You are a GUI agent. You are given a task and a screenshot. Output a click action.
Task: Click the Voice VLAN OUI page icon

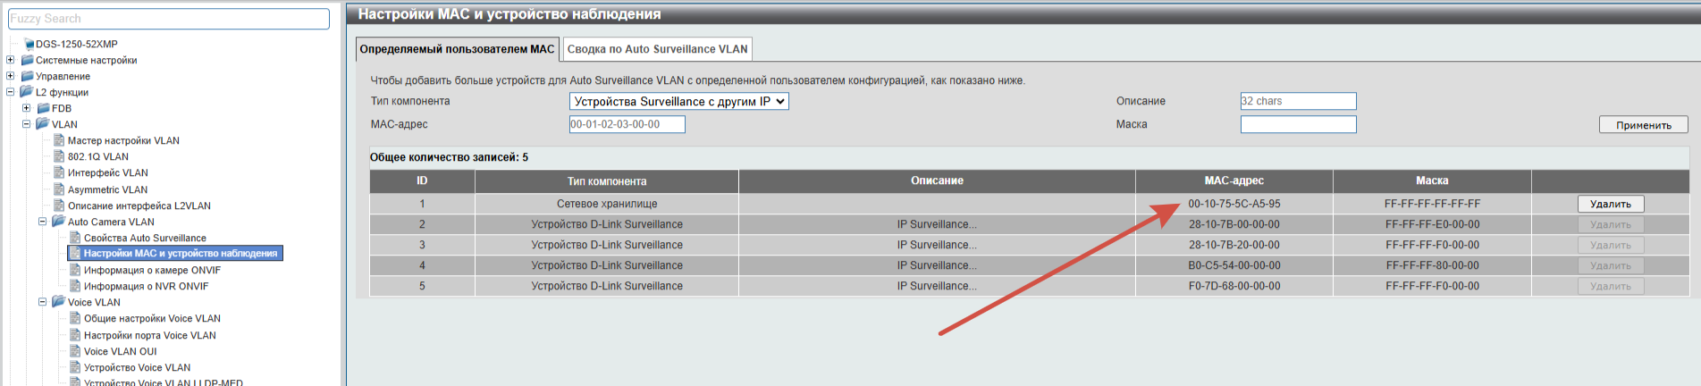click(x=75, y=351)
